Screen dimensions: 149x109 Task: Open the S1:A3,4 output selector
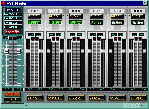point(35,98)
